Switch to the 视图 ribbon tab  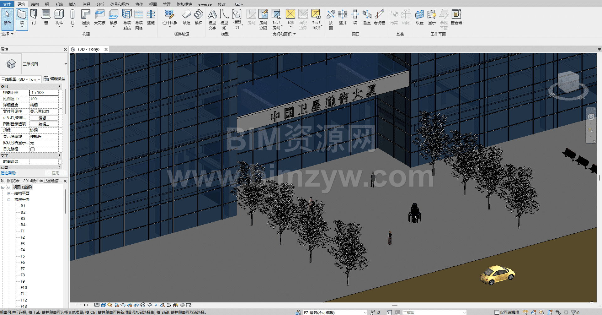point(153,4)
